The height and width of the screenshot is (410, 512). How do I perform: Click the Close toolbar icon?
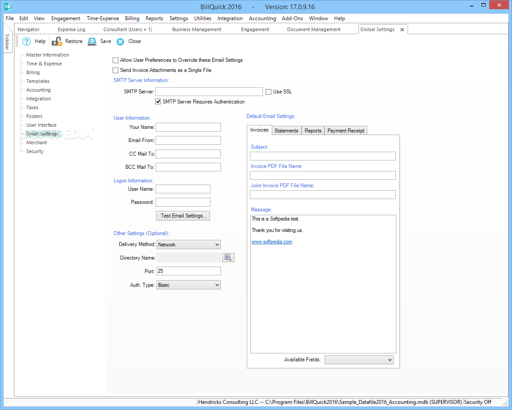[x=121, y=42]
